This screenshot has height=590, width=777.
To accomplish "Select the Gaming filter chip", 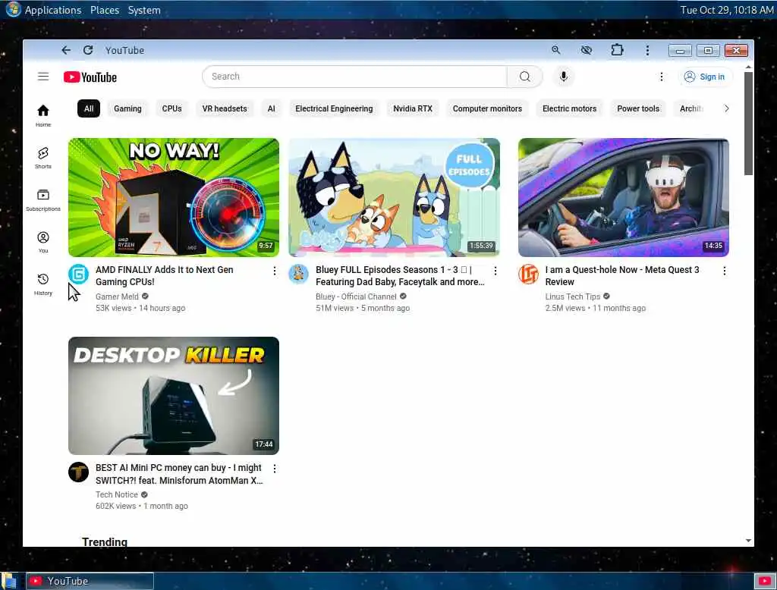I will [127, 108].
